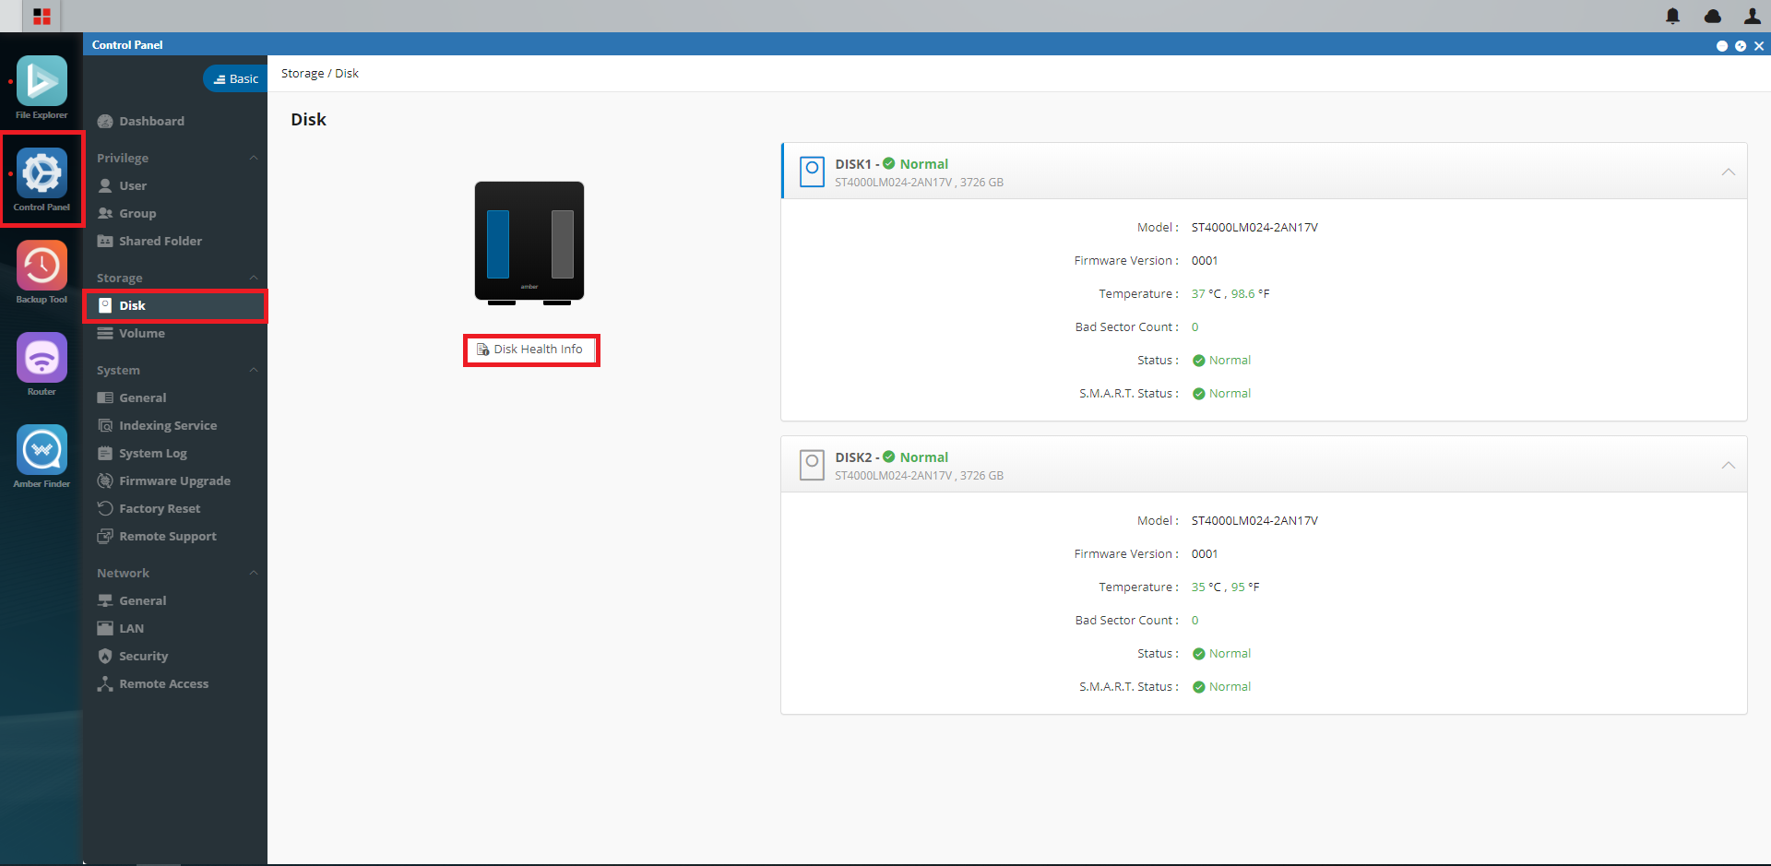The image size is (1771, 866).
Task: Open the notifications bell icon
Action: click(1672, 16)
